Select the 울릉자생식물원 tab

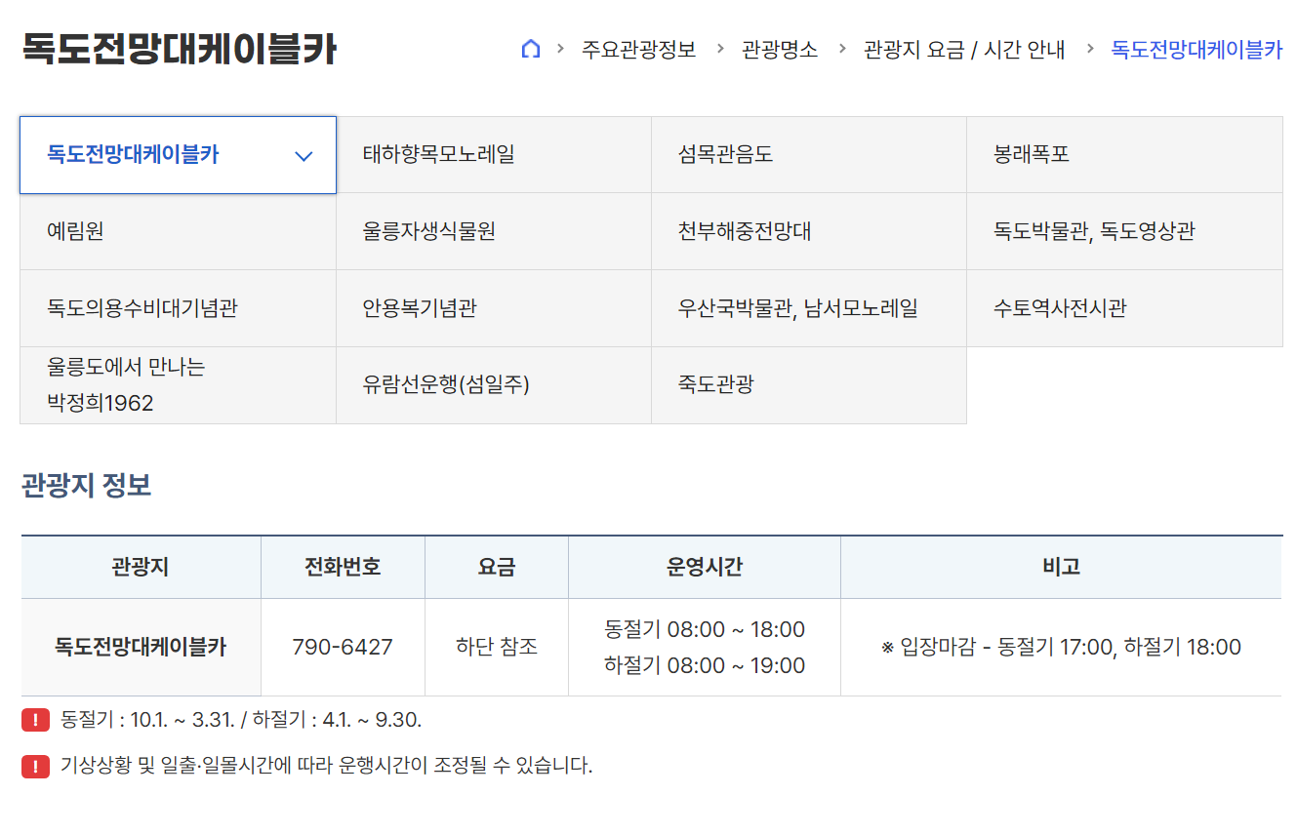[494, 232]
